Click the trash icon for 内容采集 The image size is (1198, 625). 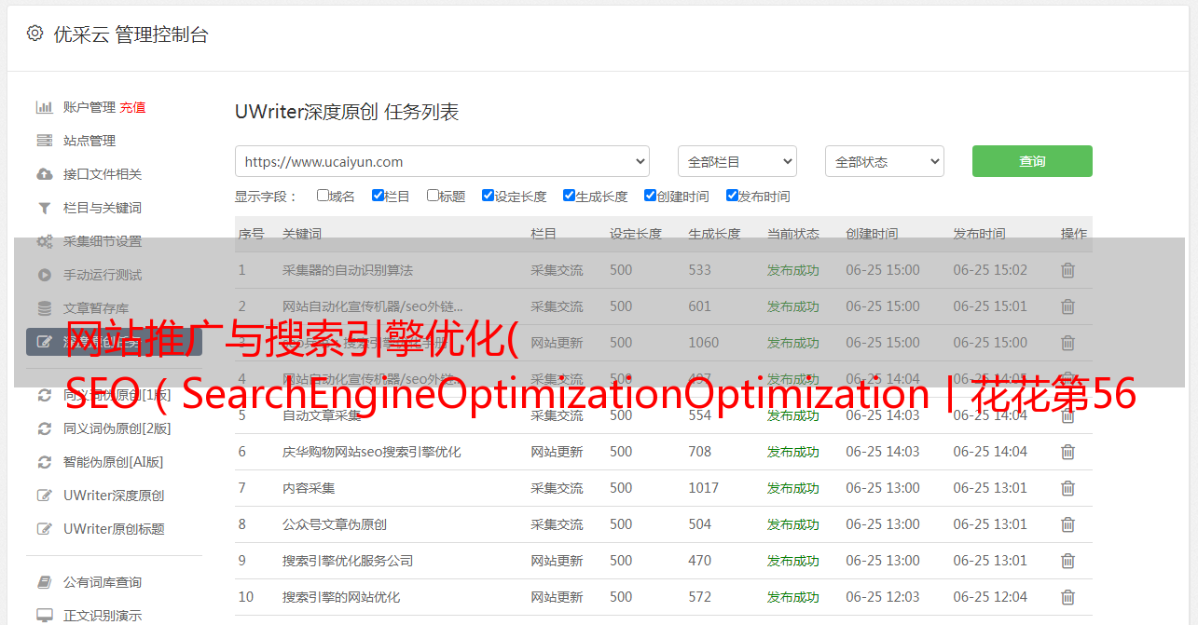[1068, 488]
